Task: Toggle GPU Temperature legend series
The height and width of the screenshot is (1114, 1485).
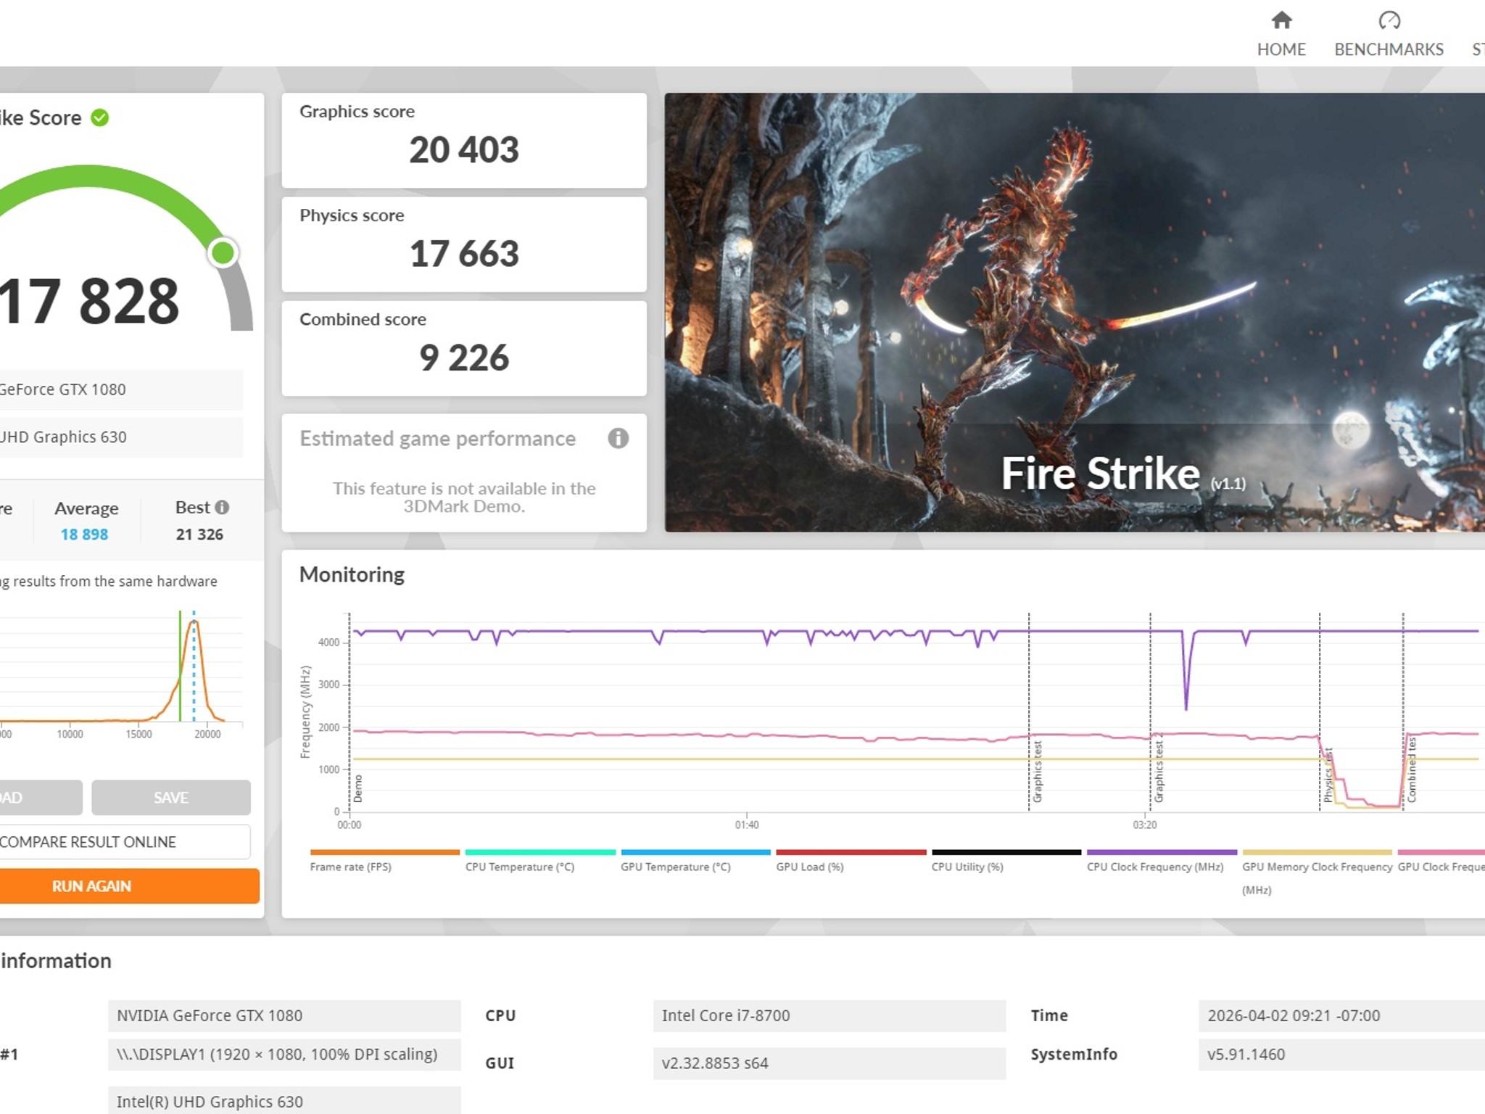Action: (x=695, y=861)
